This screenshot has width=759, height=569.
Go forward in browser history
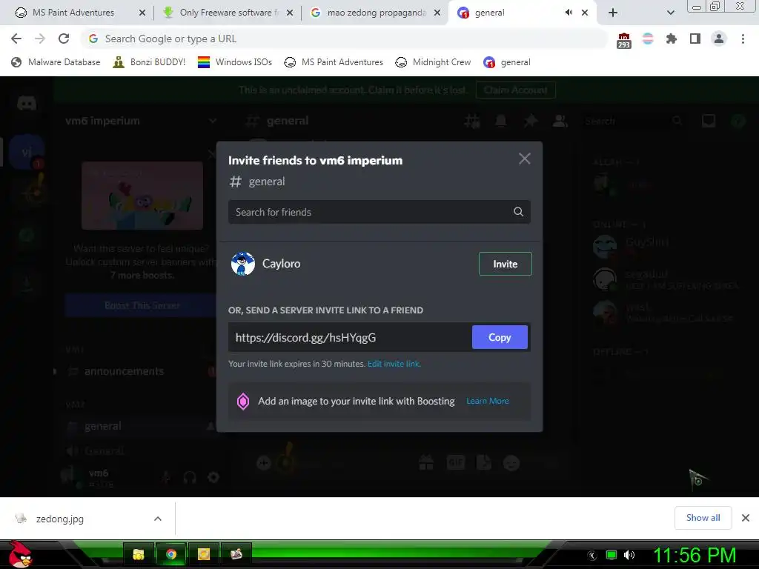click(x=40, y=39)
